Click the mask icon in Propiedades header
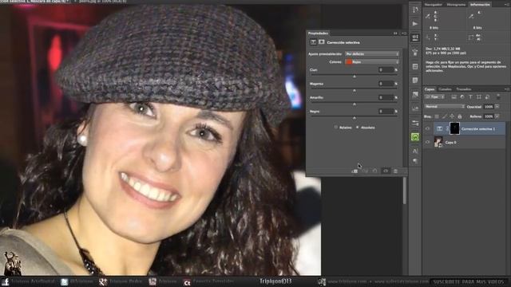Viewport: 511px width, 287px height. 322,42
